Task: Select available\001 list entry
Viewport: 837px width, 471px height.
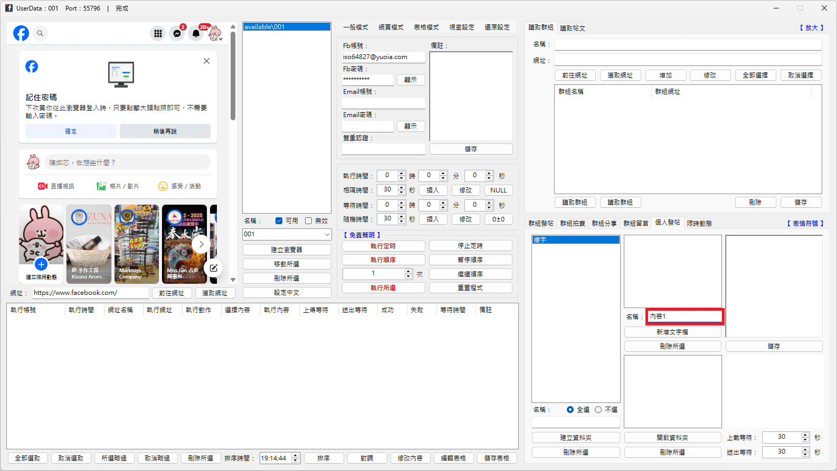Action: coord(287,27)
